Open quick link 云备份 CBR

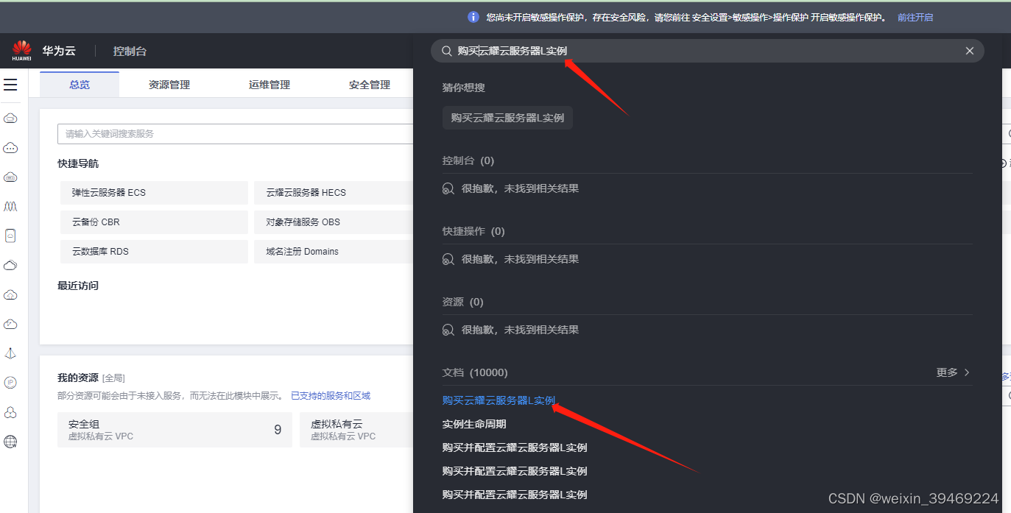(155, 222)
